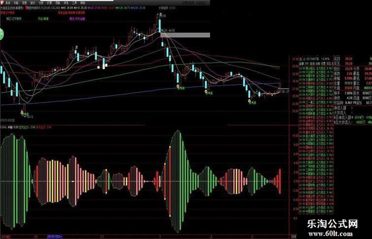This screenshot has width=372, height=239.
Task: Select the gray price range bar on chart
Action: pyautogui.click(x=185, y=35)
